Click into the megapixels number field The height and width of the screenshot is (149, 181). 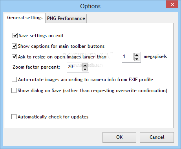(128, 57)
